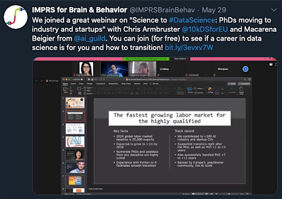This screenshot has width=282, height=199.
Task: Click the Text Box tool
Action: pyautogui.click(x=199, y=93)
